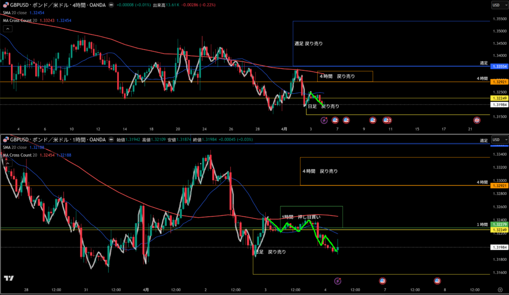Click the first US flag event on 4-hour chart

click(335, 120)
